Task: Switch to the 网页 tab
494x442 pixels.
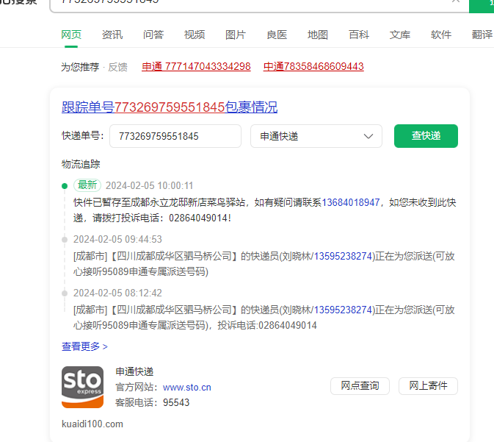Action: click(x=71, y=35)
